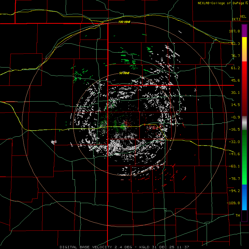Viewport: 249px width, 249px height.
Task: Click the yellow-orange segment of the color bar
Action: (244, 49)
